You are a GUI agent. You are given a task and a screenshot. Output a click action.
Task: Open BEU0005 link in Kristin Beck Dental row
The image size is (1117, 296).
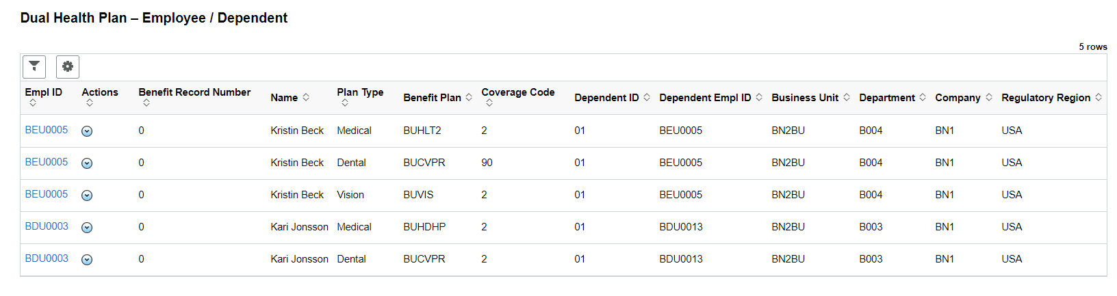[47, 162]
